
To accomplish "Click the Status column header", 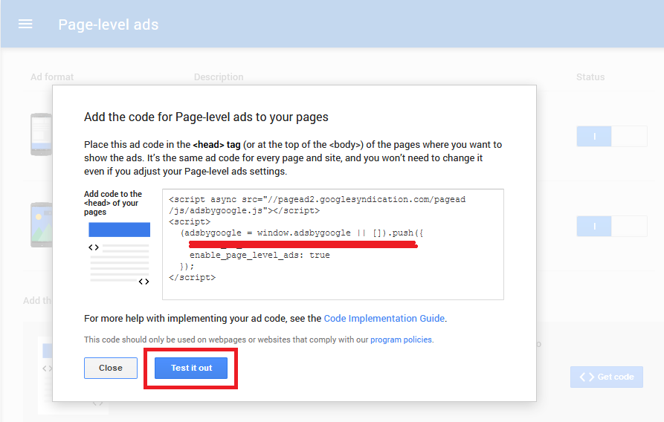I will pyautogui.click(x=590, y=77).
